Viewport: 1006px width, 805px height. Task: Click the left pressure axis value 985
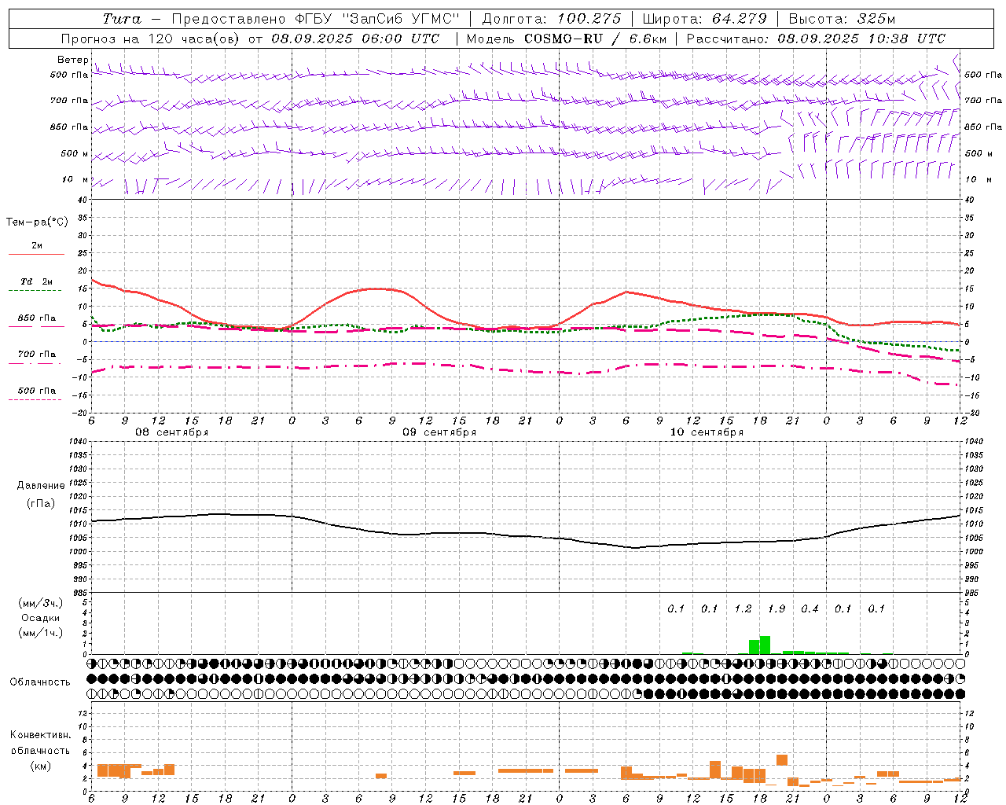coord(81,593)
